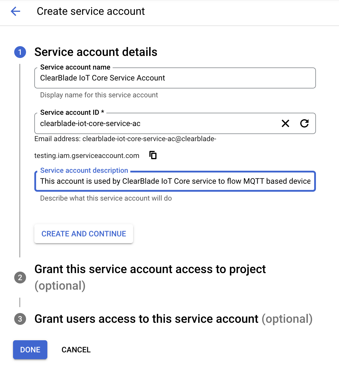Viewport: 339px width, 371px height.
Task: Click the step 3 number badge
Action: tap(20, 319)
